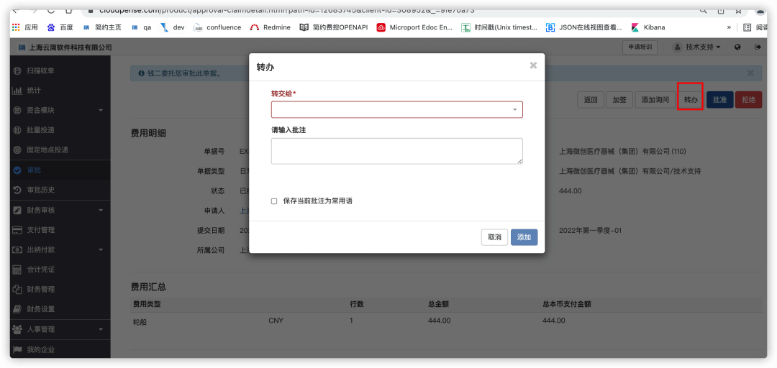Open the 技术支持 user dropdown
The image size is (777, 368).
point(697,47)
